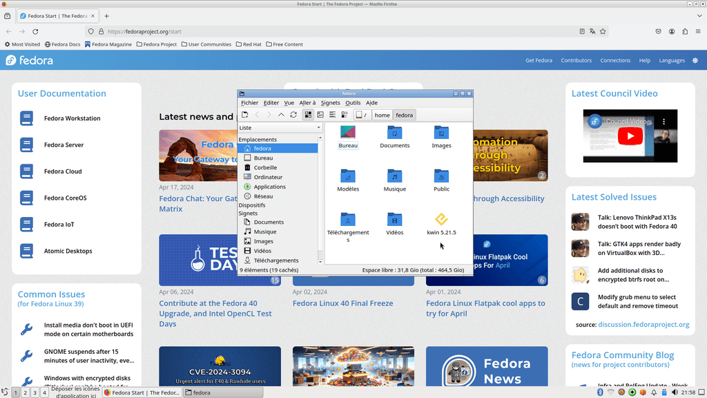This screenshot has height=398, width=707.
Task: Select the Modèles folder icon
Action: 348,176
